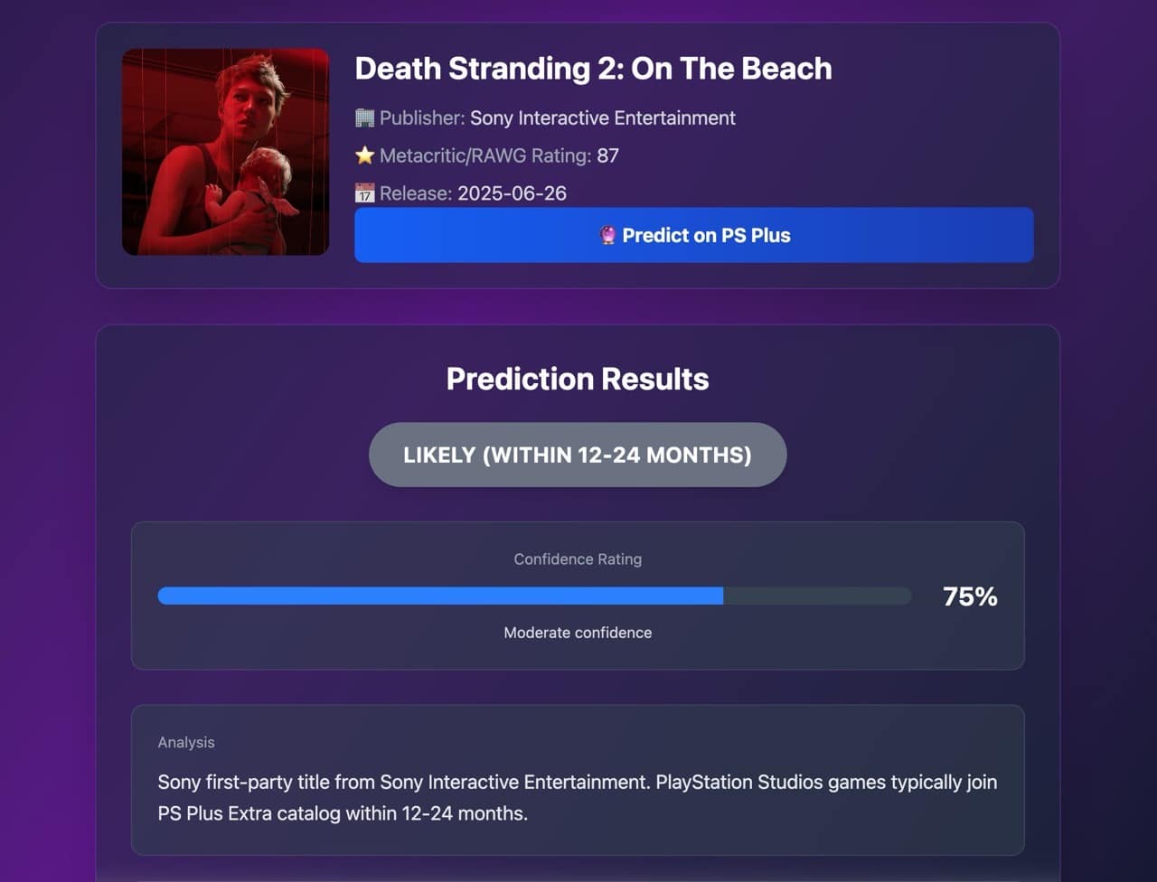Click the building icon beside Publisher

click(x=364, y=117)
